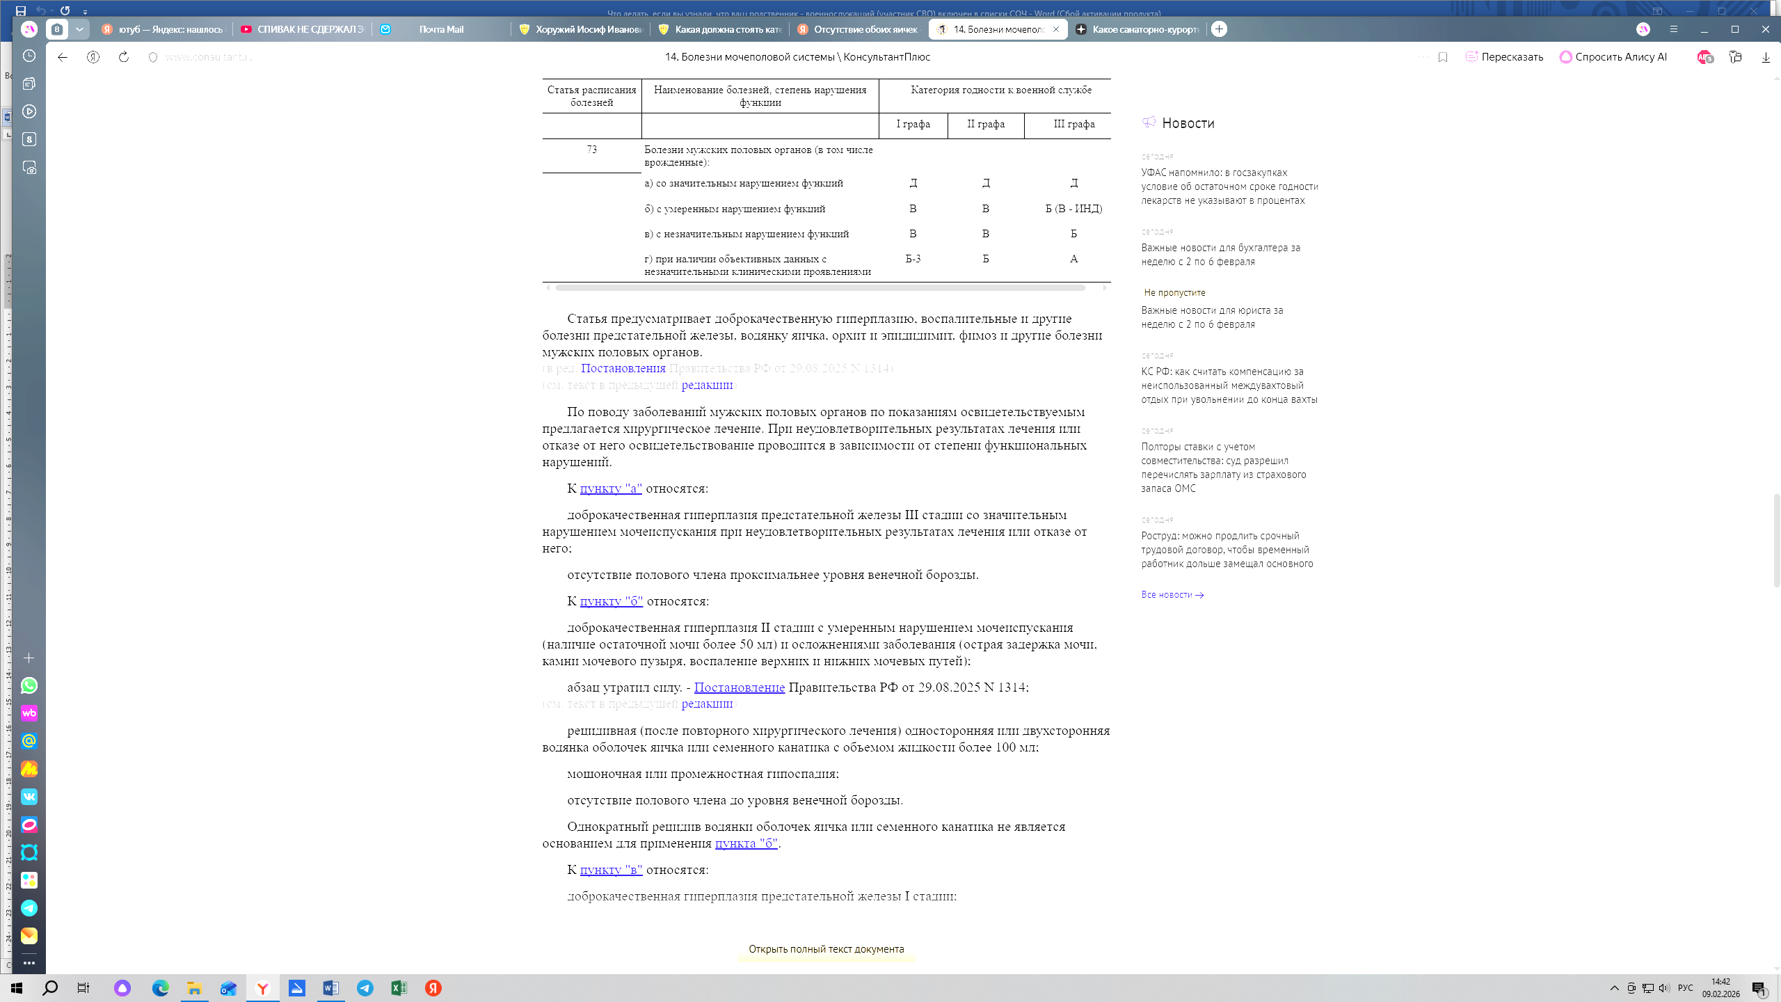Open the browser hamburger main menu
The width and height of the screenshot is (1781, 1002).
click(1674, 29)
